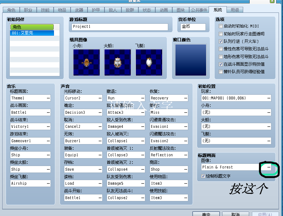
Task: Click the 应用(A) button
Action: [x=265, y=214]
